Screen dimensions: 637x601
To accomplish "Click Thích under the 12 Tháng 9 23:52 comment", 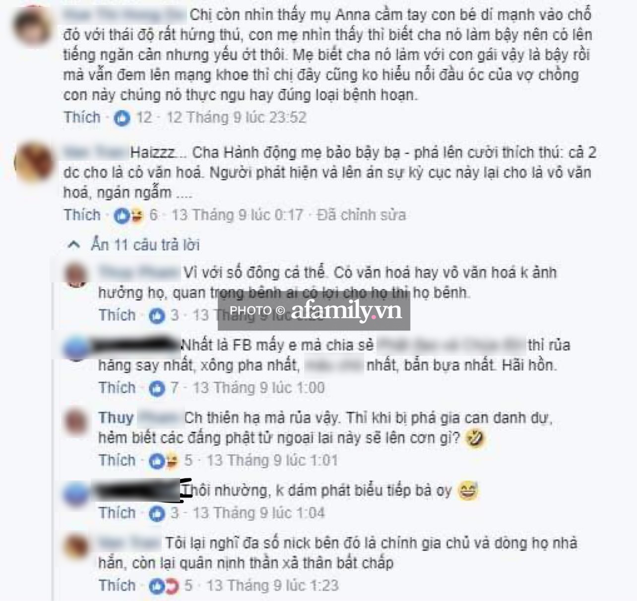I will tap(82, 118).
